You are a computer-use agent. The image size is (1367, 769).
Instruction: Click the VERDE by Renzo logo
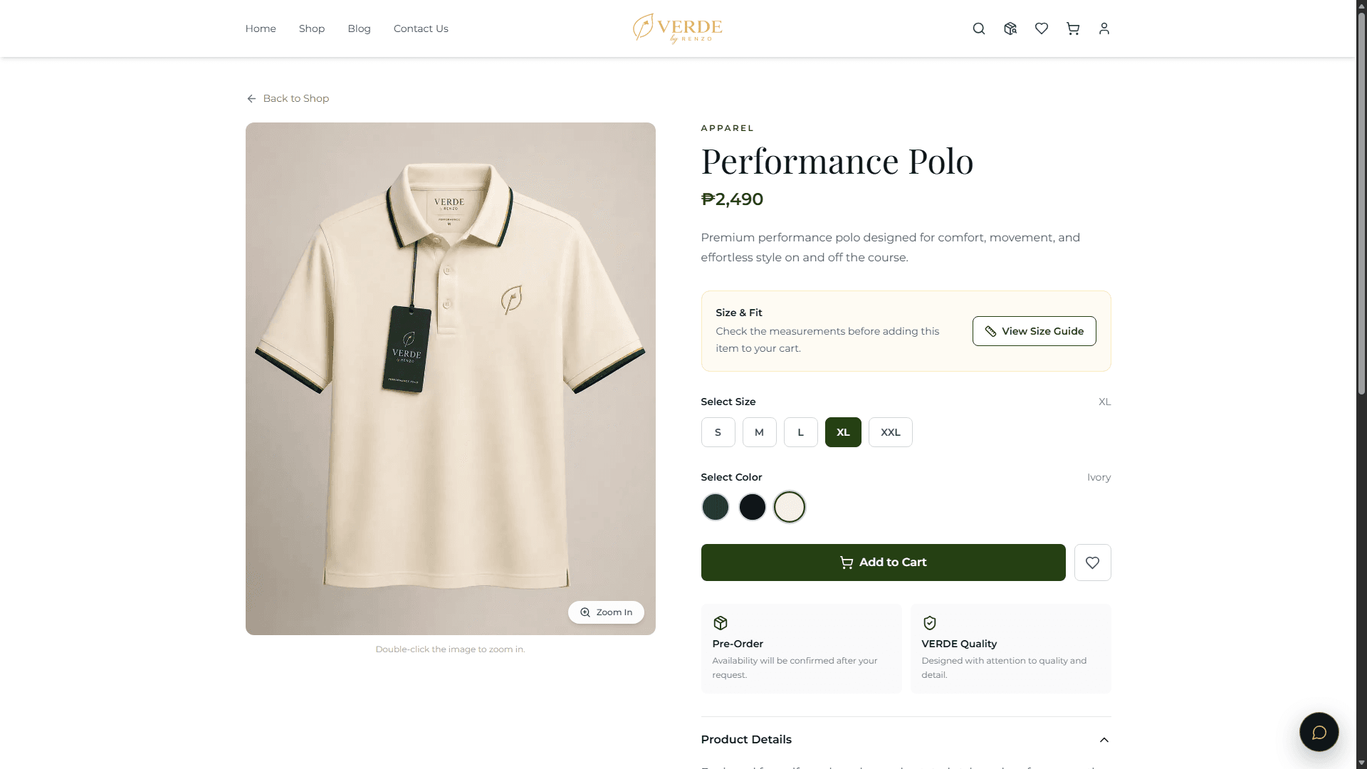click(678, 28)
